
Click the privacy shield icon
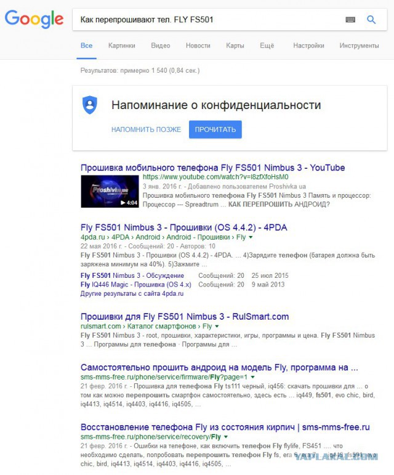click(90, 105)
